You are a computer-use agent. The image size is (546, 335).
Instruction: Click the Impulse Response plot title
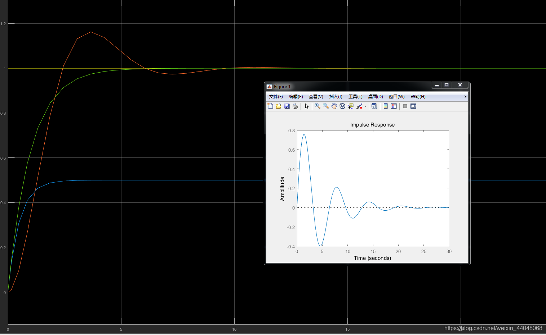point(372,125)
